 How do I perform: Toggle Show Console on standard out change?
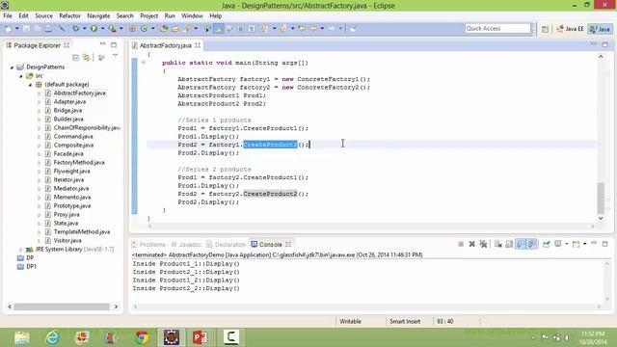click(x=521, y=244)
